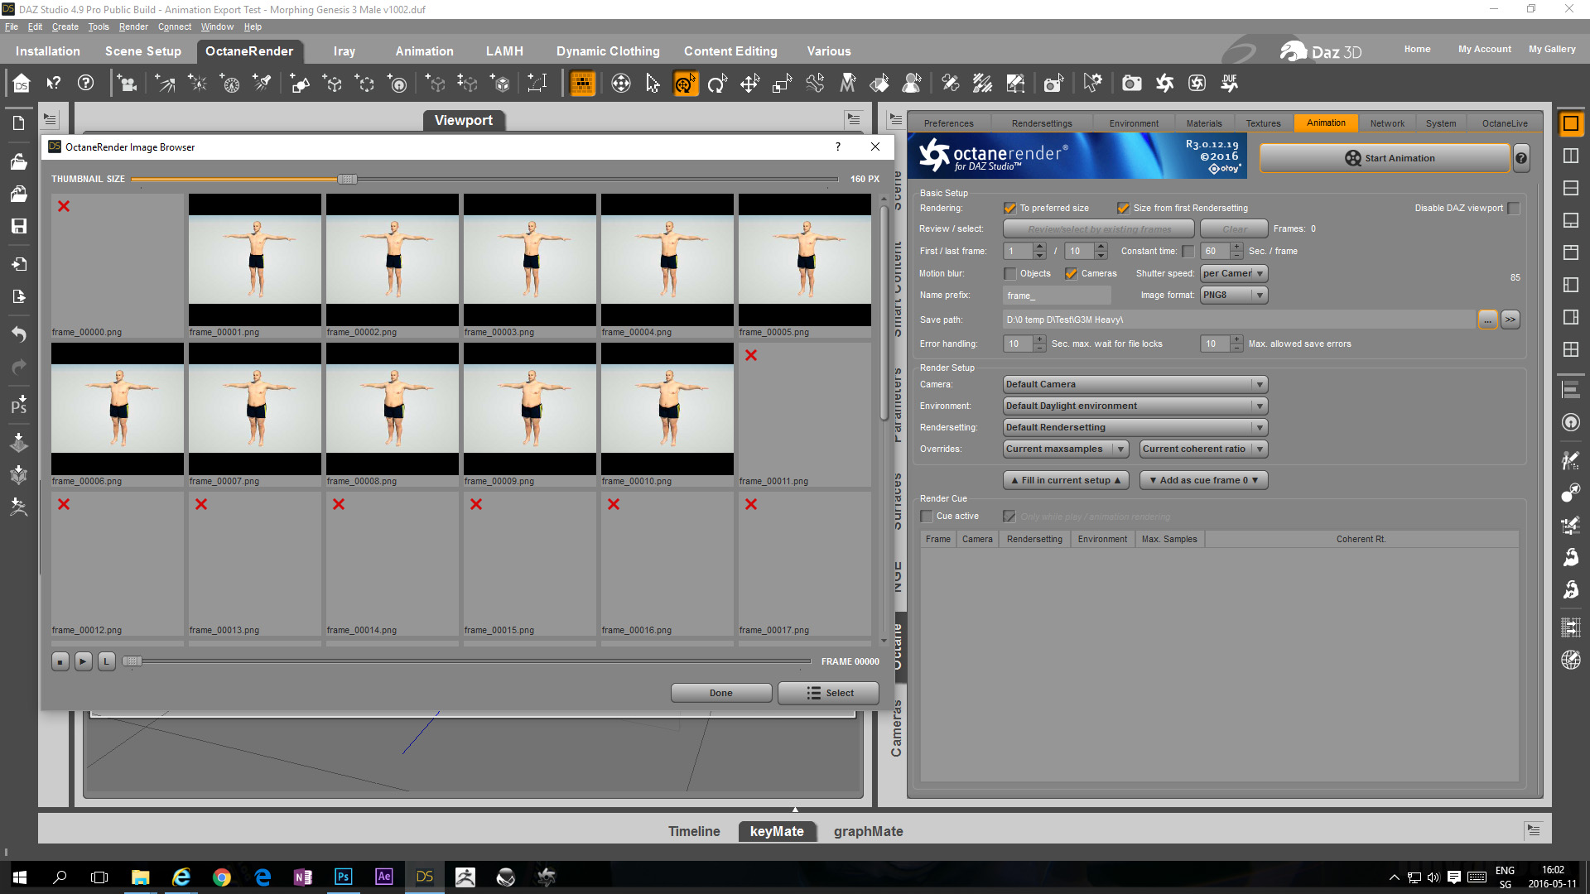
Task: Open Photoshop from the taskbar
Action: click(x=343, y=877)
